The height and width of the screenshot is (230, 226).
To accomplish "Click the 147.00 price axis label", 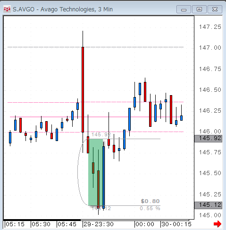I will pyautogui.click(x=210, y=48).
